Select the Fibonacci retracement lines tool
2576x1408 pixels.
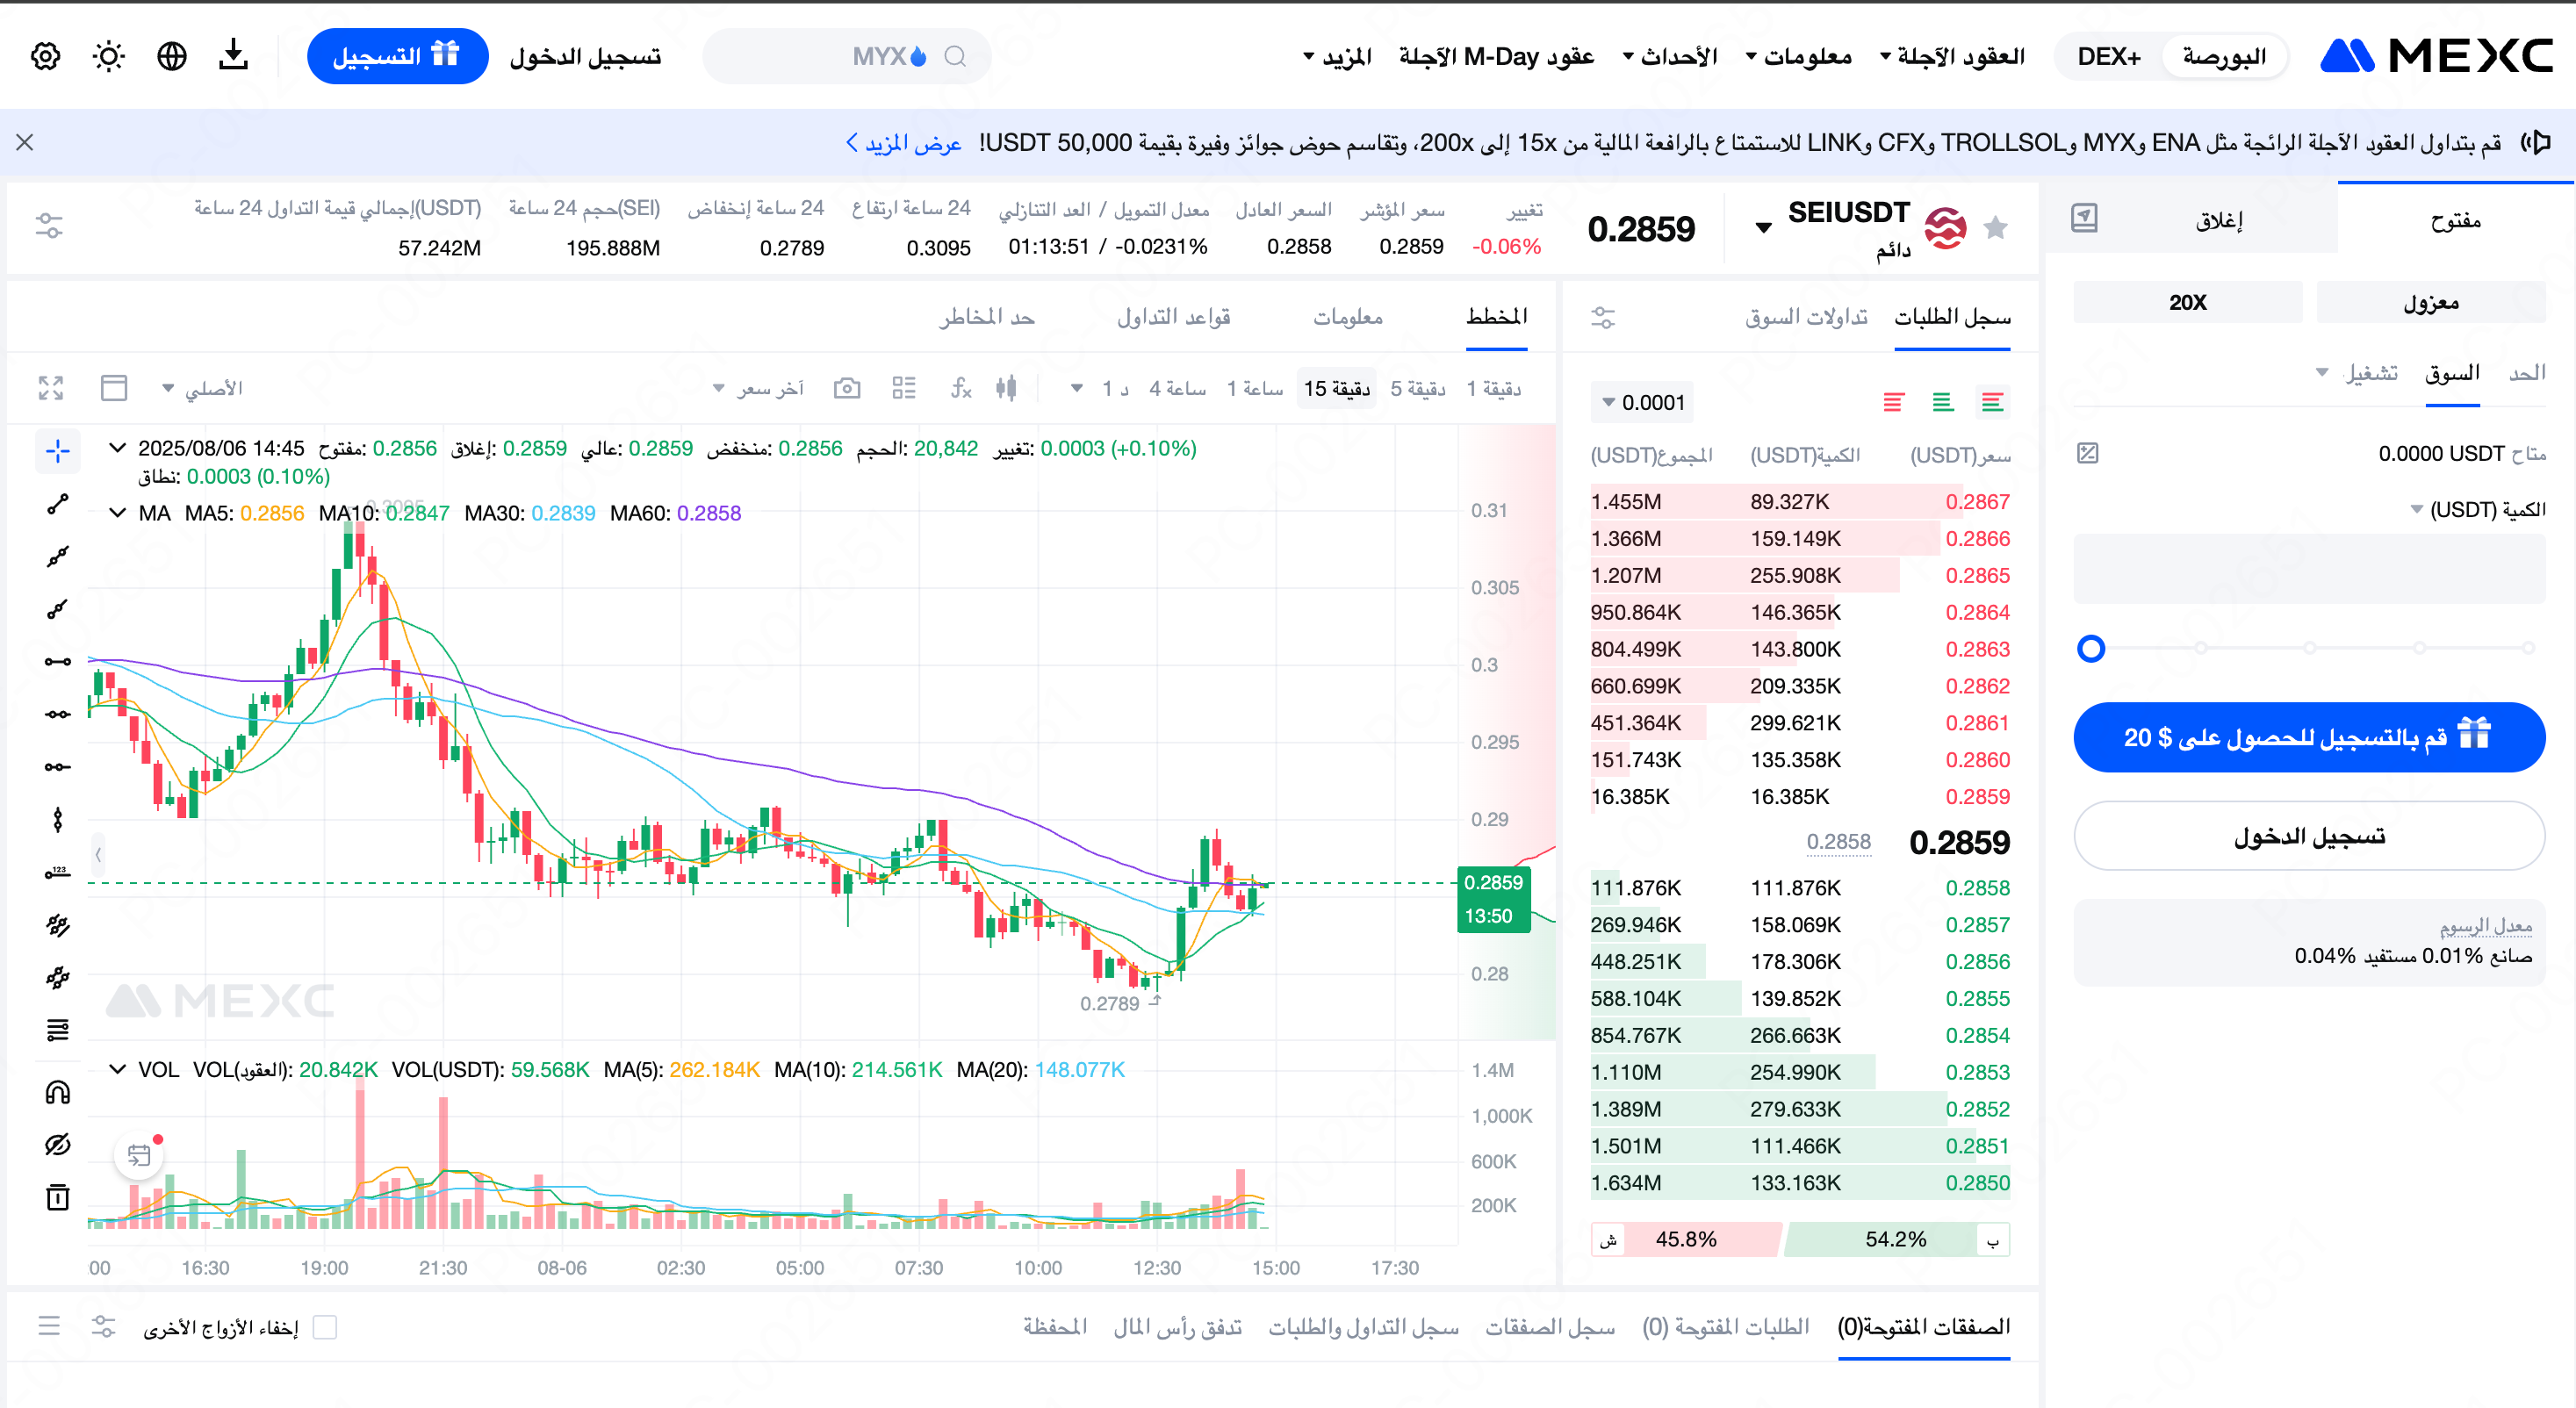click(x=58, y=1030)
